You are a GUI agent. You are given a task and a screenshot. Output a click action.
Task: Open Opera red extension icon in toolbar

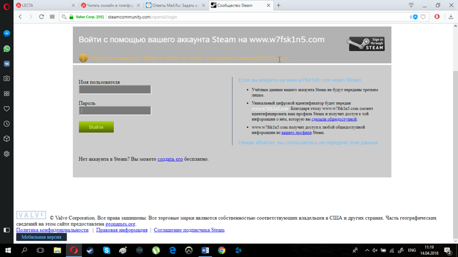pos(437,17)
